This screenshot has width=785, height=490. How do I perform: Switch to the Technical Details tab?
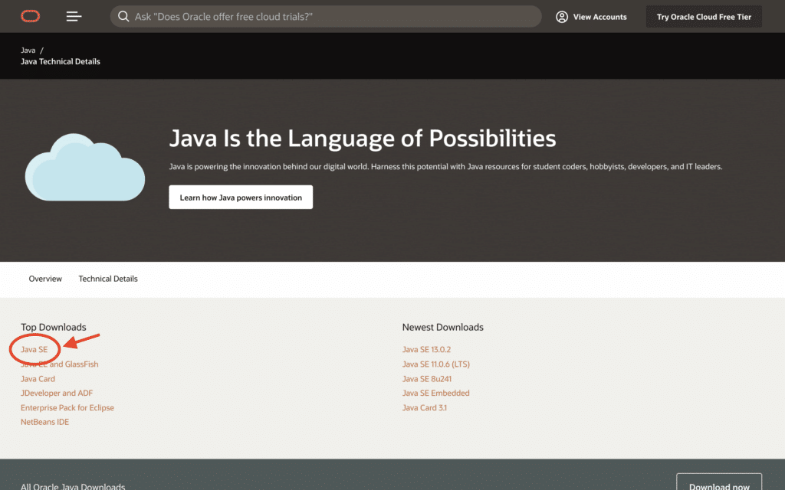tap(108, 279)
